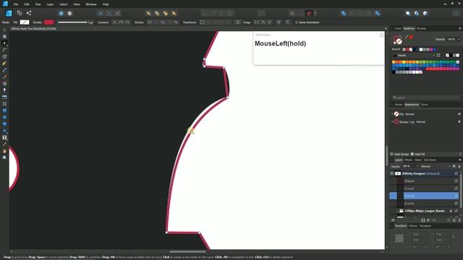The height and width of the screenshot is (260, 463).
Task: Open the History panel tab
Action: point(413,226)
